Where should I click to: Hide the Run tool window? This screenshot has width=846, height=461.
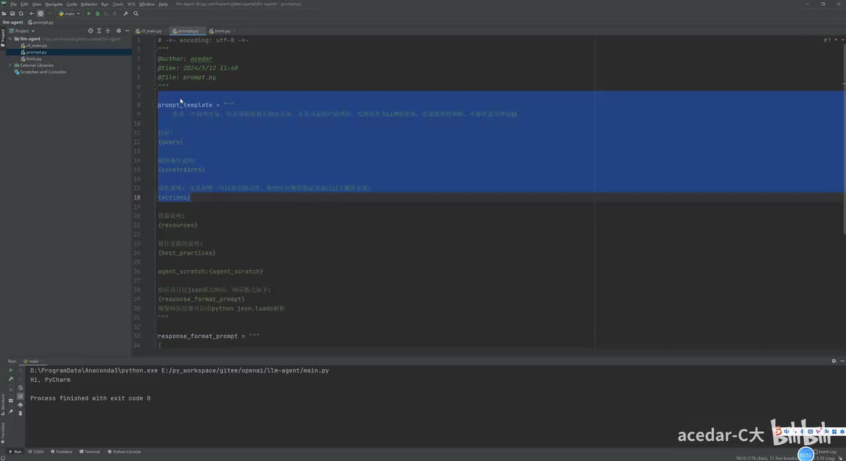point(842,361)
